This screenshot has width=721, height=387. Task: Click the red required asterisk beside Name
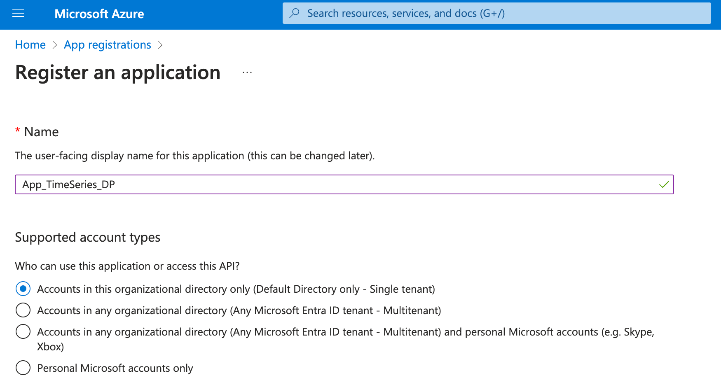coord(18,131)
